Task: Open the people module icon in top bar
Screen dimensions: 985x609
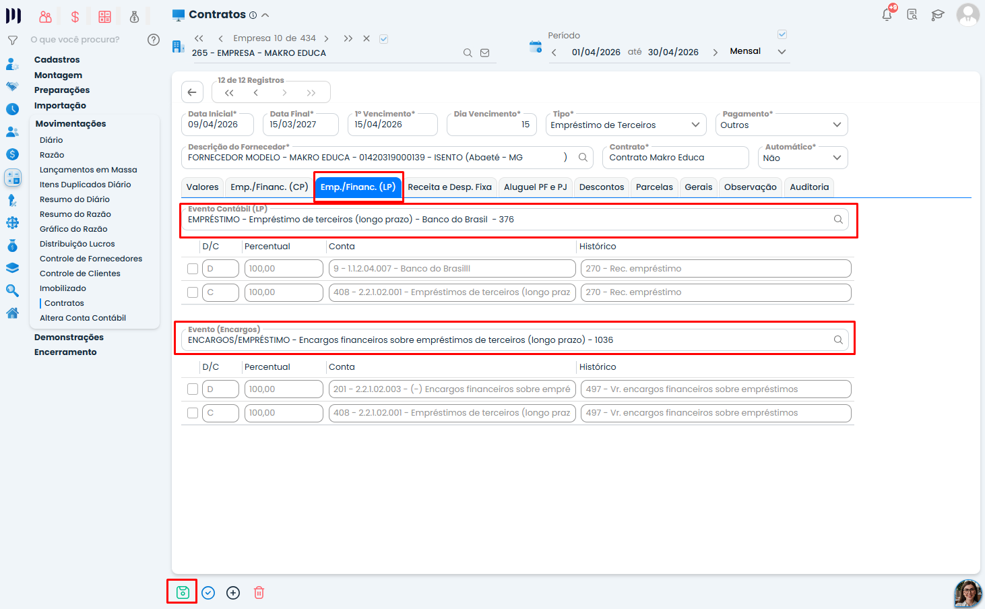Action: click(45, 17)
